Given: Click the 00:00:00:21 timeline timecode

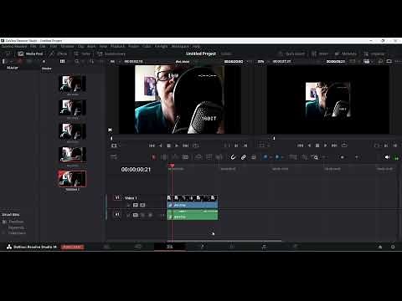Looking at the screenshot, I should pyautogui.click(x=136, y=170).
